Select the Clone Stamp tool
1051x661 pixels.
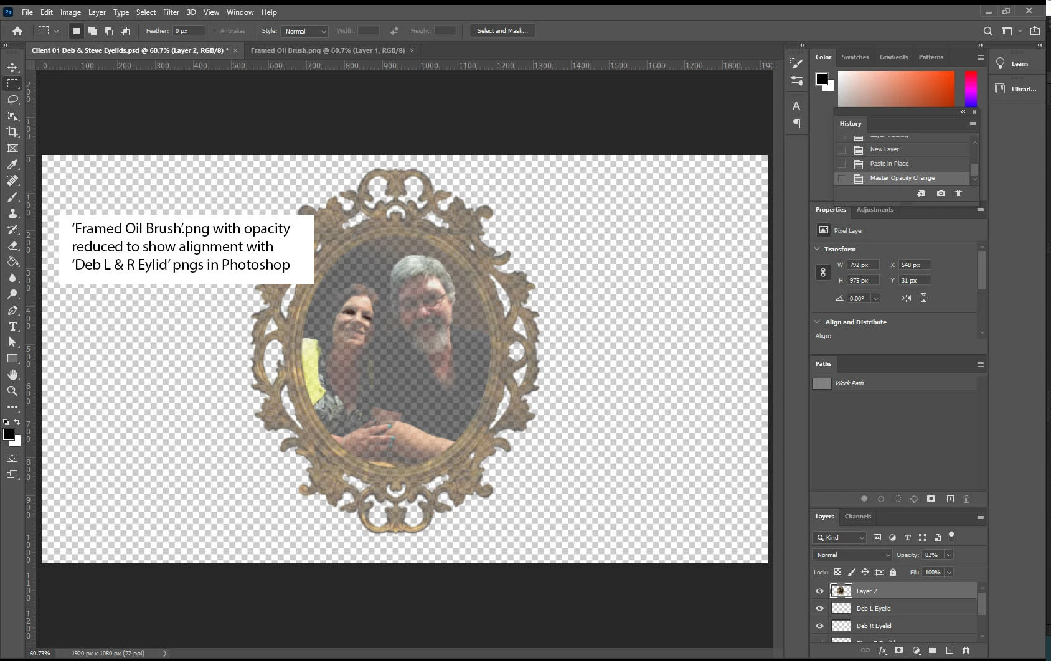[x=12, y=213]
